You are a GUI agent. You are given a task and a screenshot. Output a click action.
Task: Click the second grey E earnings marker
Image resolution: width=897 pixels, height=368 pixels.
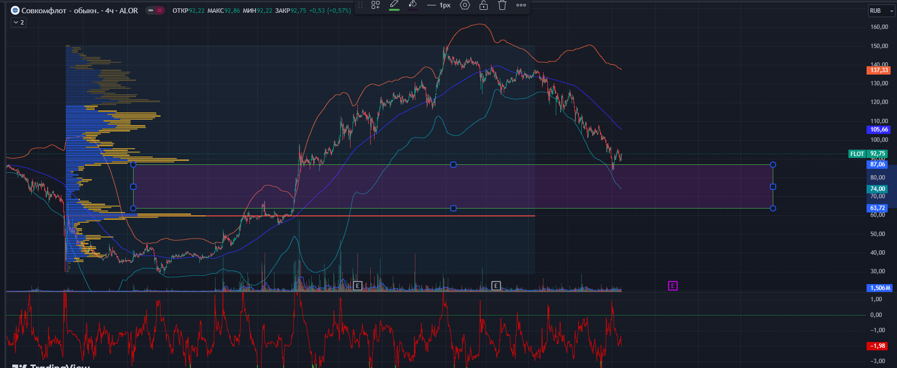[x=496, y=286]
